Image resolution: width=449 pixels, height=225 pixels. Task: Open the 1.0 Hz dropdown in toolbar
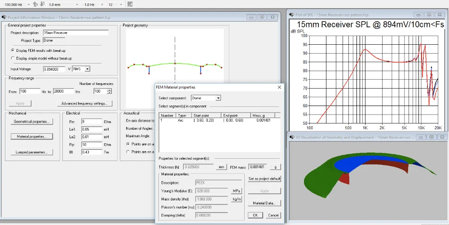coord(102,4)
